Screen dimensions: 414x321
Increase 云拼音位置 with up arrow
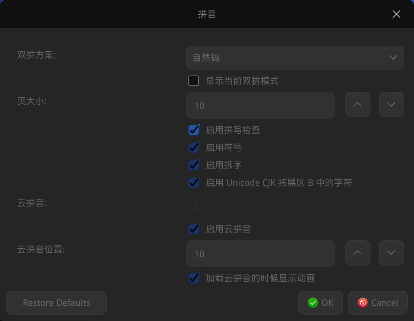click(x=358, y=253)
